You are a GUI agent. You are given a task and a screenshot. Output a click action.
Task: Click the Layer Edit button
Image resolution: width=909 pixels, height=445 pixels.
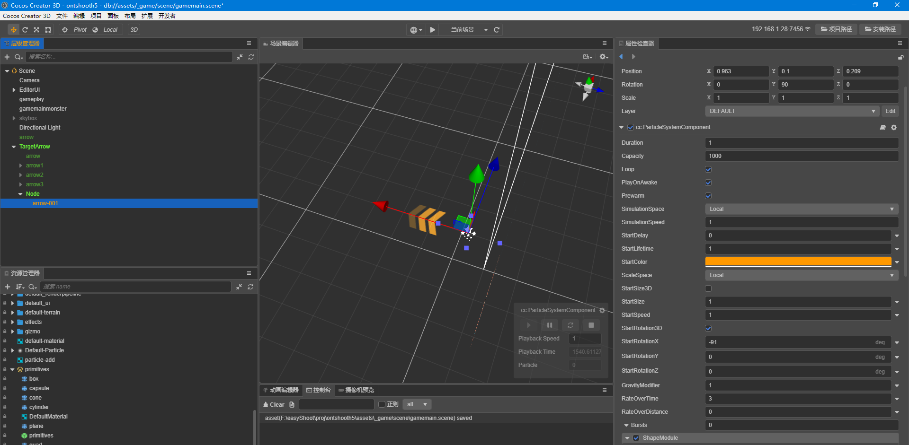890,111
